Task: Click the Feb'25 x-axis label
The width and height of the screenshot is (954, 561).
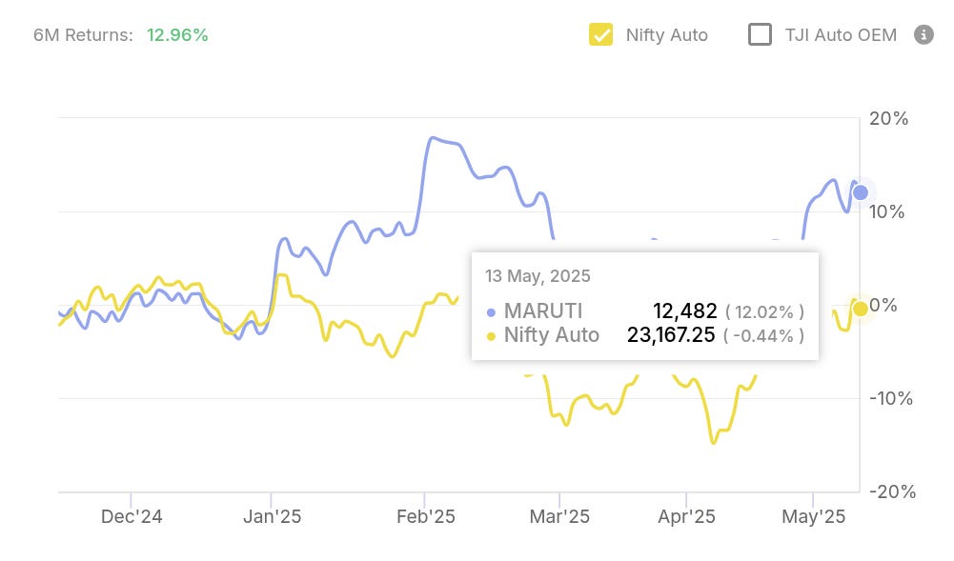Action: 425,517
